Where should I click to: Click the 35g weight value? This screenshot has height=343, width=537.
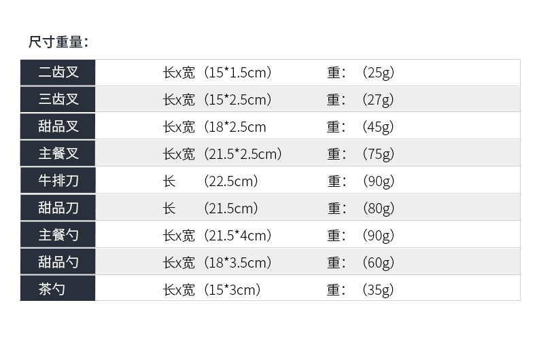tap(378, 290)
